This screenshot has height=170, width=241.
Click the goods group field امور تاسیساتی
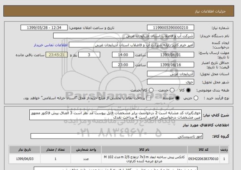tap(117, 136)
